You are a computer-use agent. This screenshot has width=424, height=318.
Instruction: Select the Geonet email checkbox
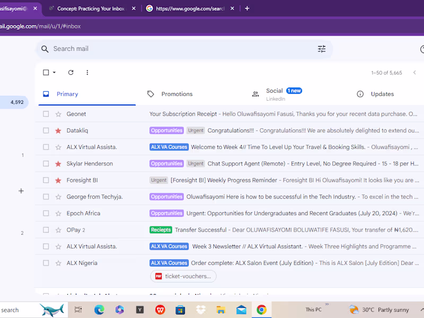[46, 114]
